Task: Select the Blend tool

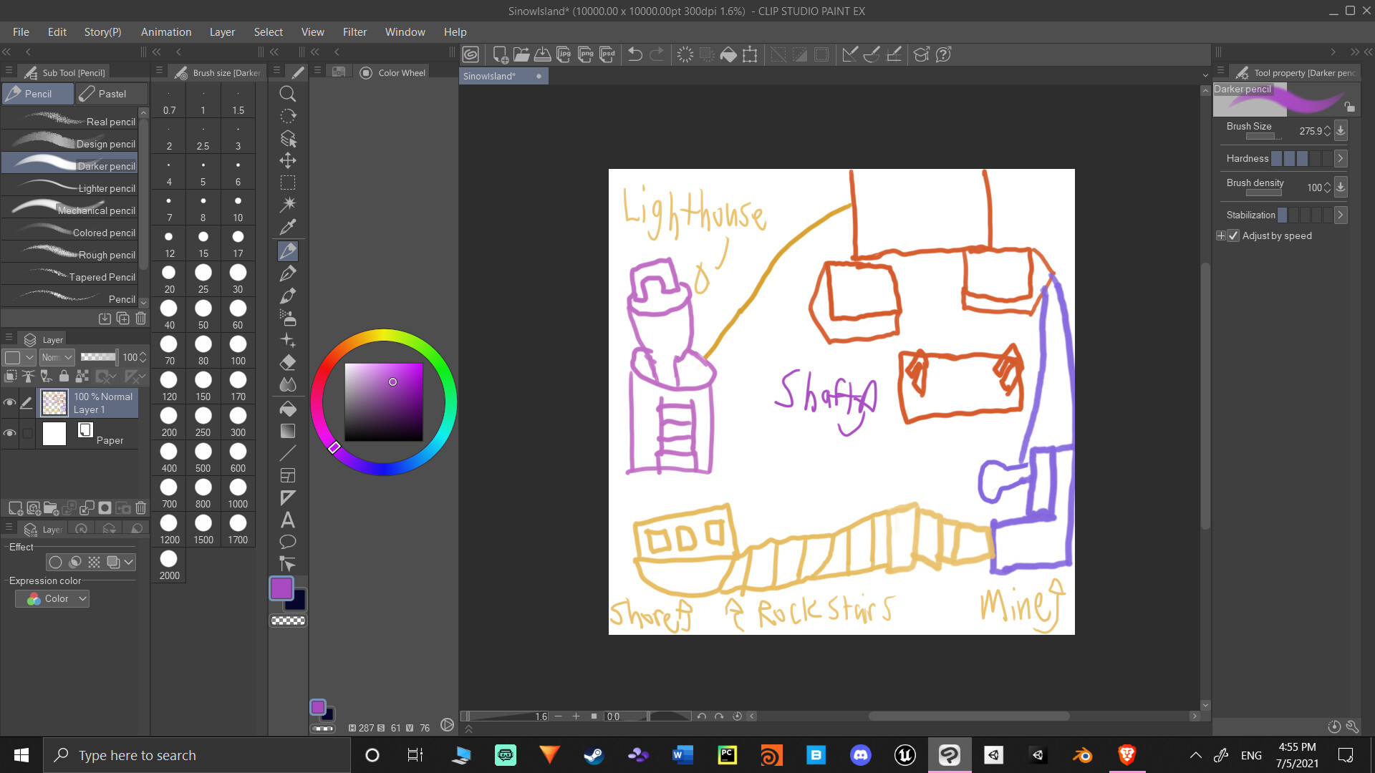Action: (x=288, y=384)
